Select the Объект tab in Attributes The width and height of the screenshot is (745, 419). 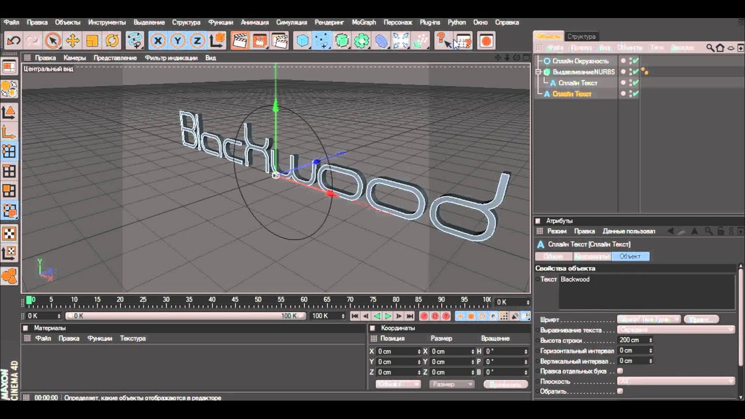(630, 256)
